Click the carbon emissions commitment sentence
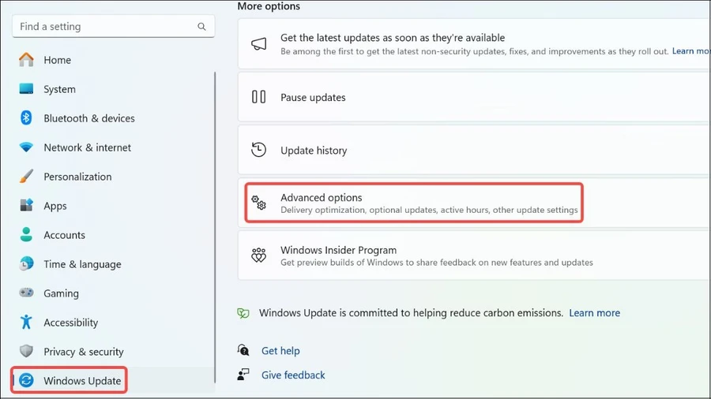This screenshot has width=711, height=399. tap(411, 312)
